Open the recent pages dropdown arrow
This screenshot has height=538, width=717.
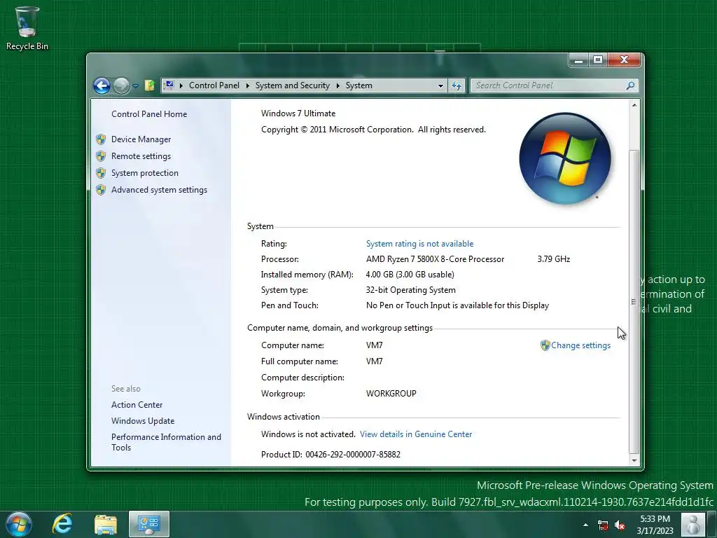(135, 86)
